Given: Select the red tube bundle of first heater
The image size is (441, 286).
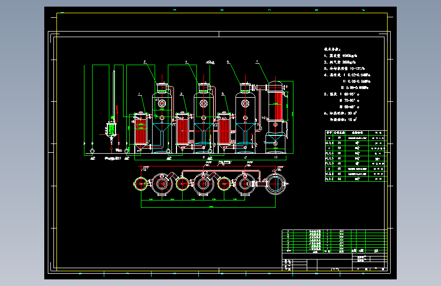Looking at the screenshot, I should [x=141, y=131].
